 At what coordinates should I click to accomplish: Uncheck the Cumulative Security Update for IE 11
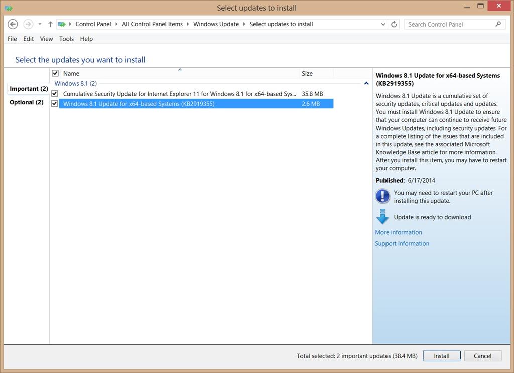[55, 94]
